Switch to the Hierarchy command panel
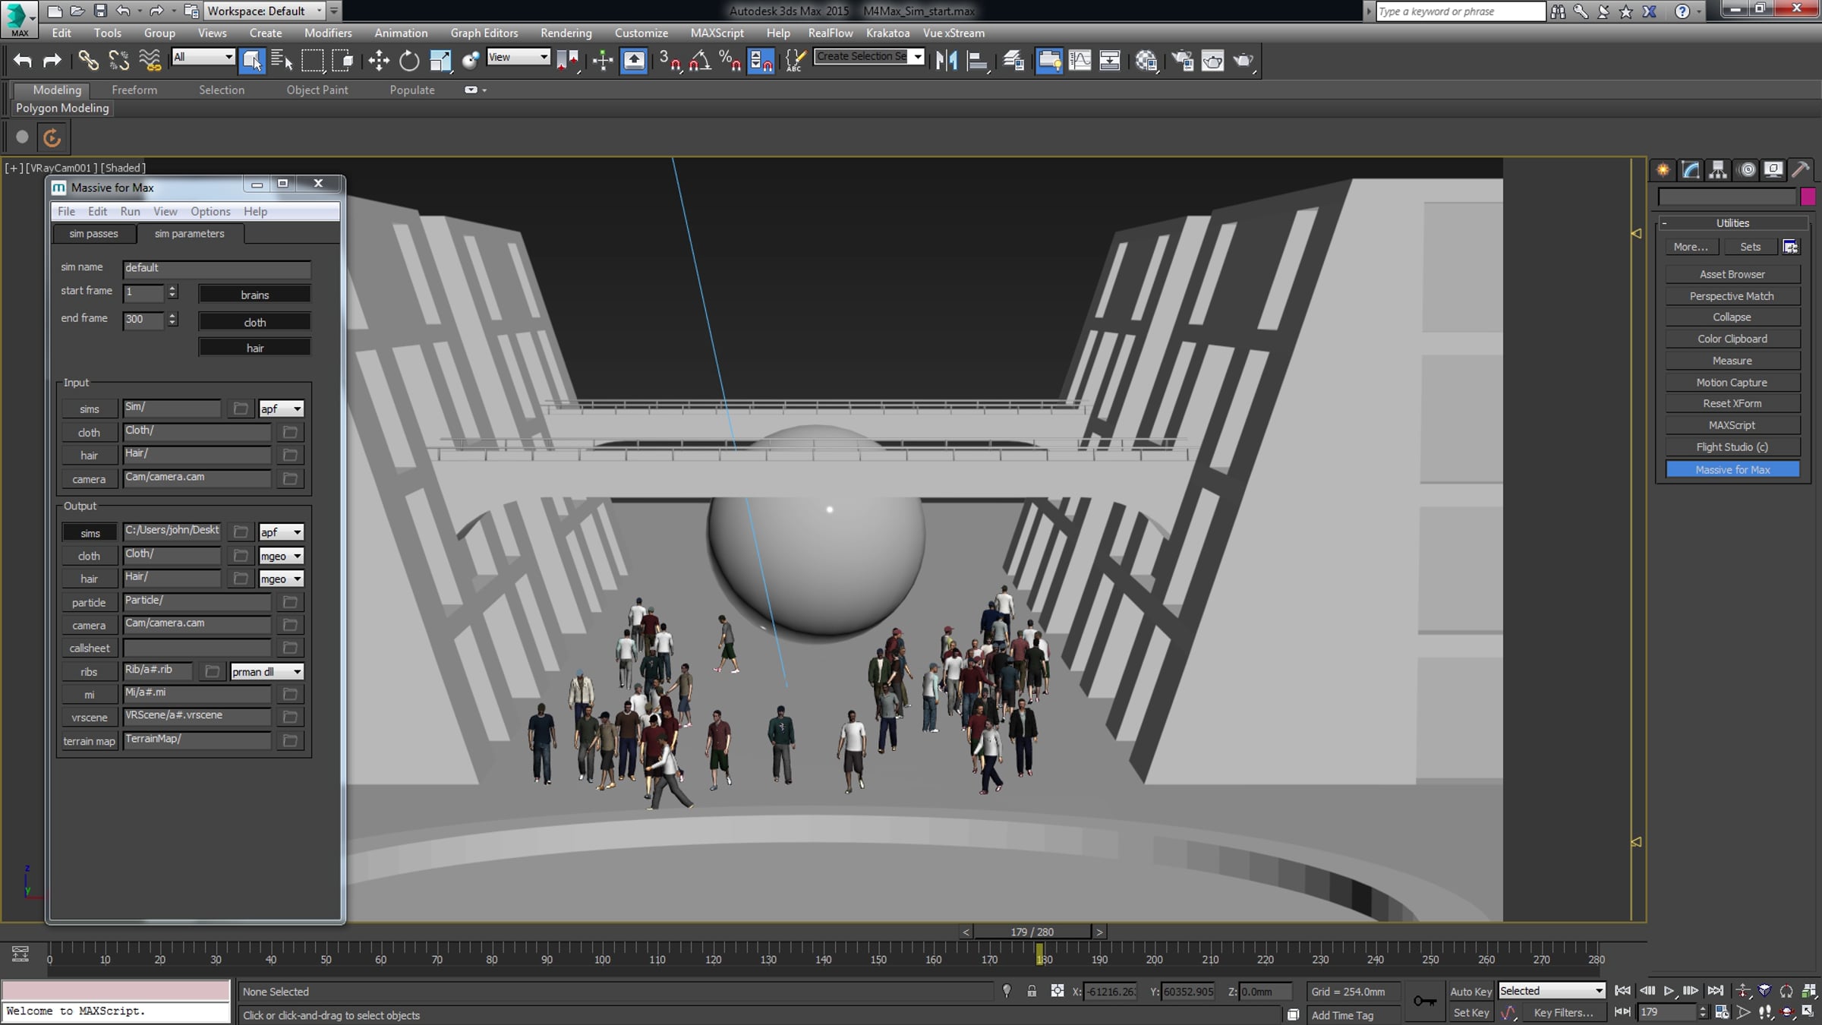The height and width of the screenshot is (1025, 1822). [x=1718, y=169]
